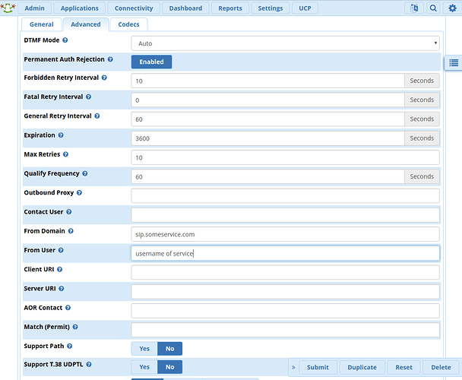Open the gear settings icon

(x=452, y=8)
